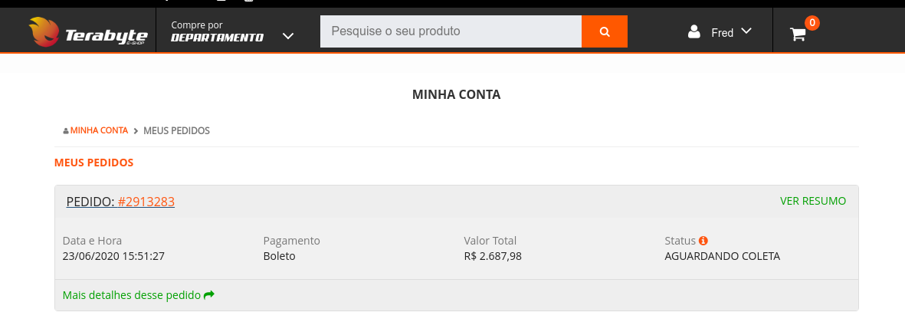The width and height of the screenshot is (905, 322).
Task: Expand the chevron next to Departamento
Action: coord(288,36)
